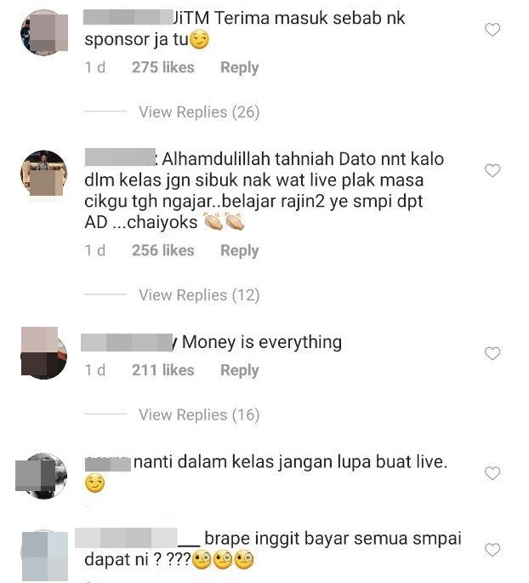The width and height of the screenshot is (529, 583).
Task: Reply to the 'Money is everything' comment
Action: coord(239,370)
